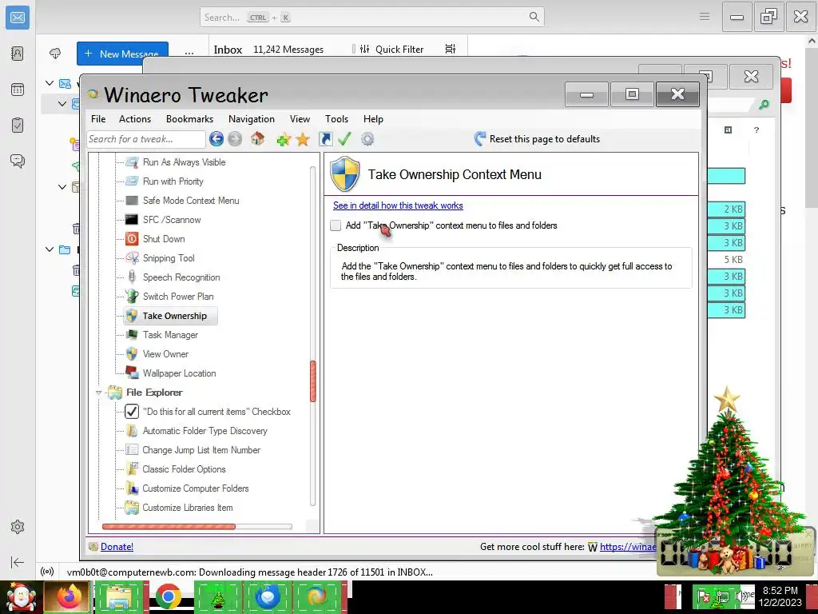Click green magnifier icon in background window
818x614 pixels.
pos(764,105)
